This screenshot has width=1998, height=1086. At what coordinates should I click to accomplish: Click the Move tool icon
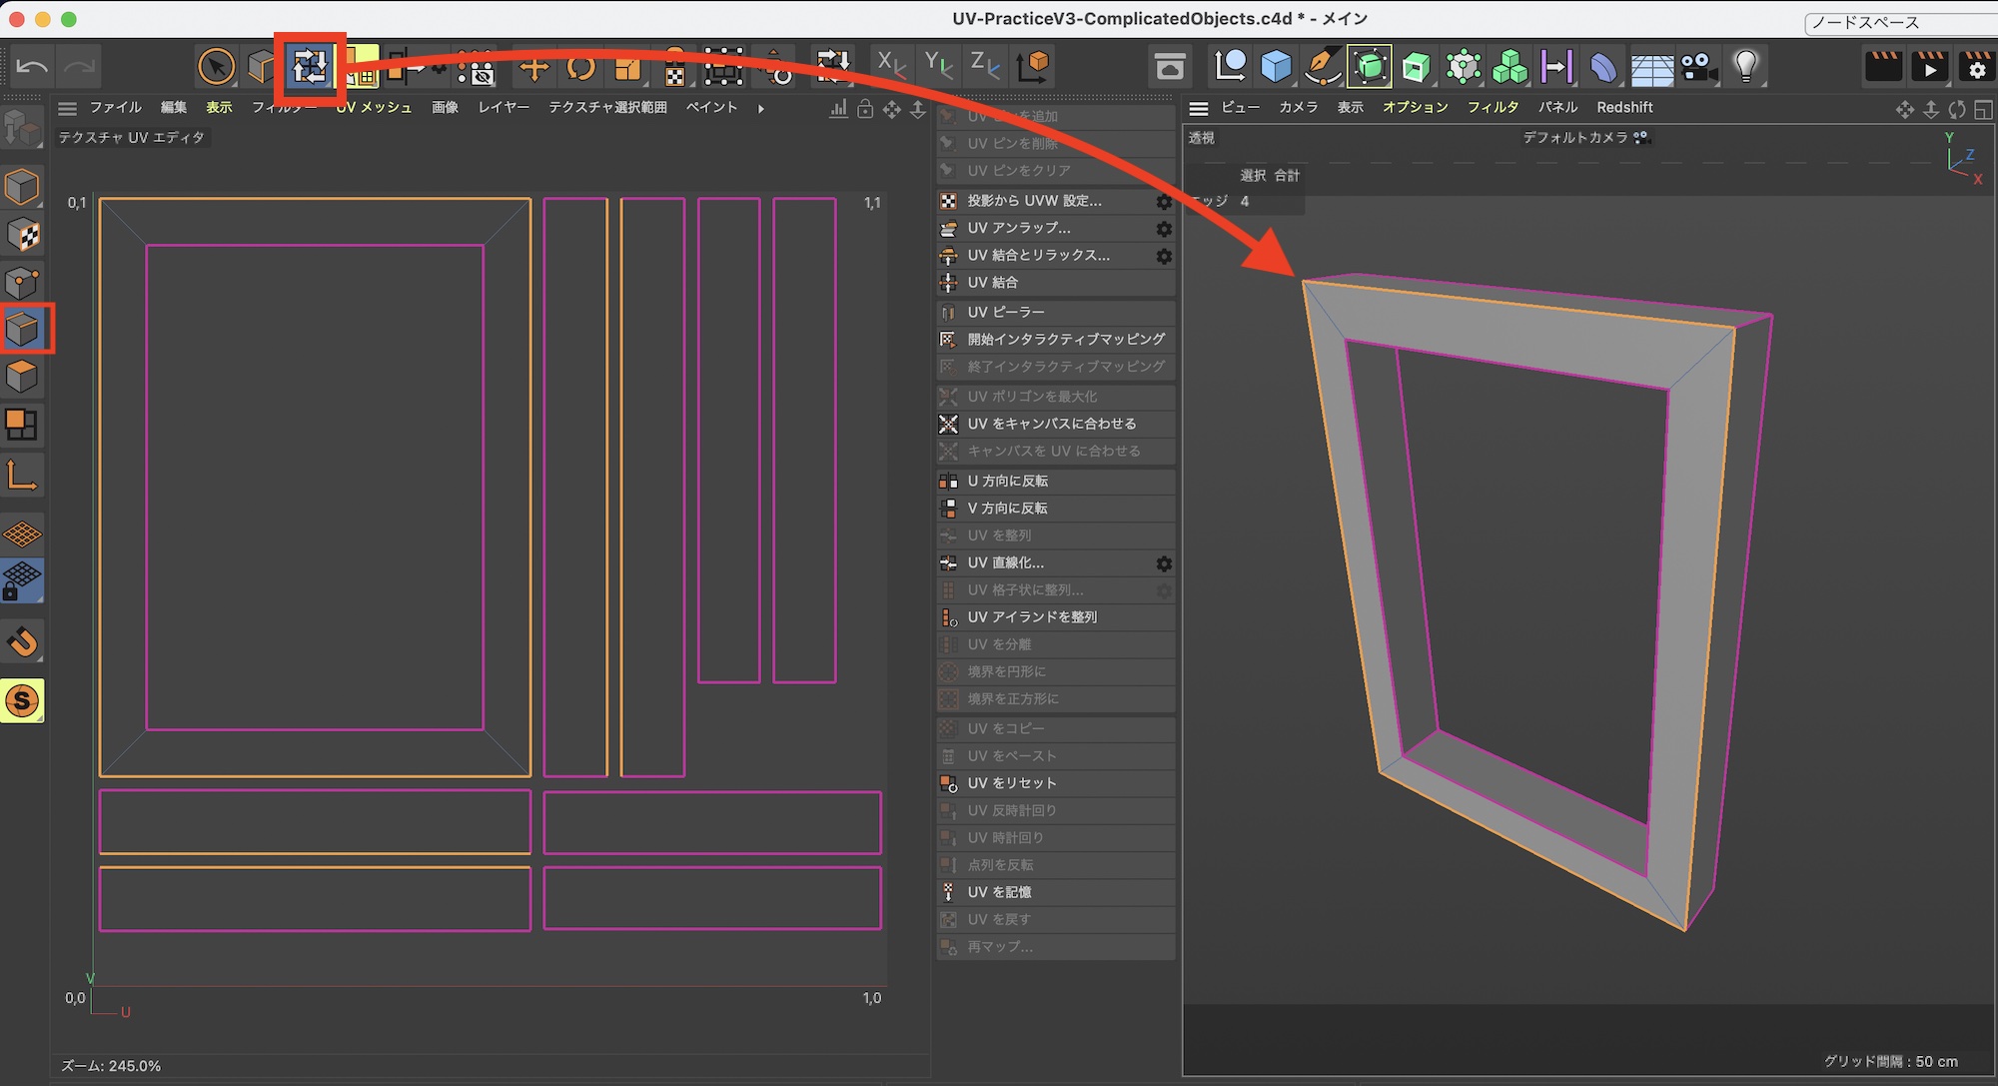[x=534, y=67]
